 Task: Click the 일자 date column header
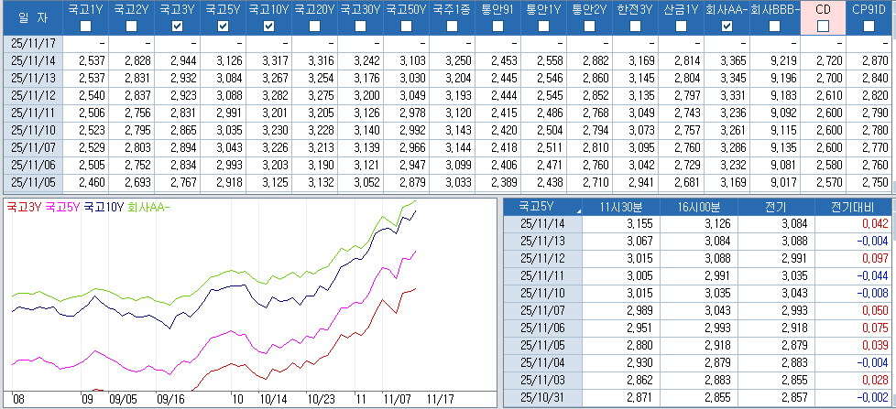[x=31, y=18]
